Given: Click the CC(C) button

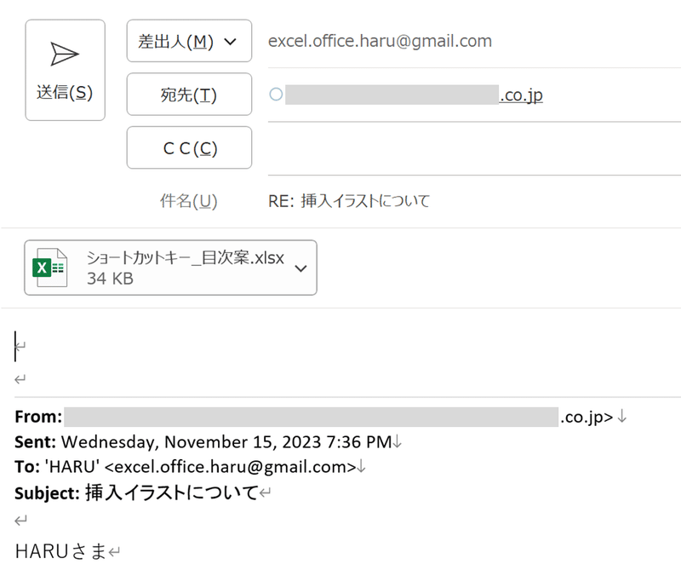Looking at the screenshot, I should [189, 148].
